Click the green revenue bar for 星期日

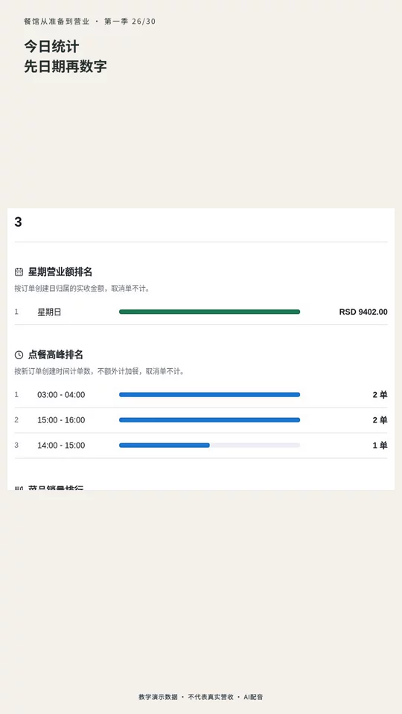pos(210,312)
